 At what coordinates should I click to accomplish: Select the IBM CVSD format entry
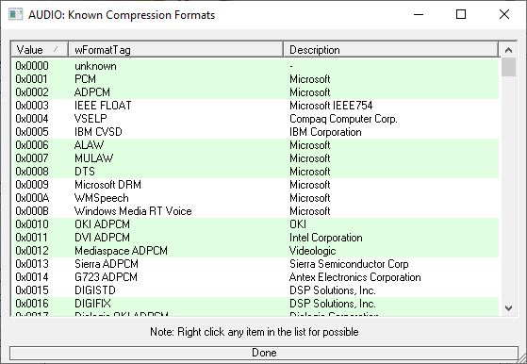click(98, 132)
